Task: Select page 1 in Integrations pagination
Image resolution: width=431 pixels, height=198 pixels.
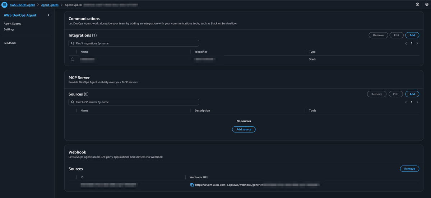Action: (412, 43)
